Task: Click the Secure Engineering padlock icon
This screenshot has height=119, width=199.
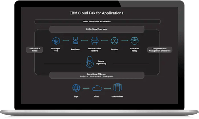Action: pyautogui.click(x=90, y=62)
